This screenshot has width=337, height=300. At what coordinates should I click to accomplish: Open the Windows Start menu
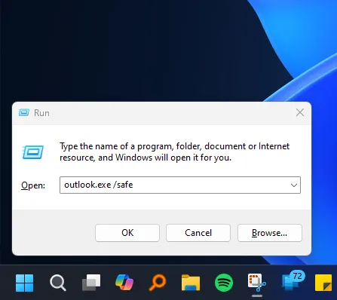(24, 283)
